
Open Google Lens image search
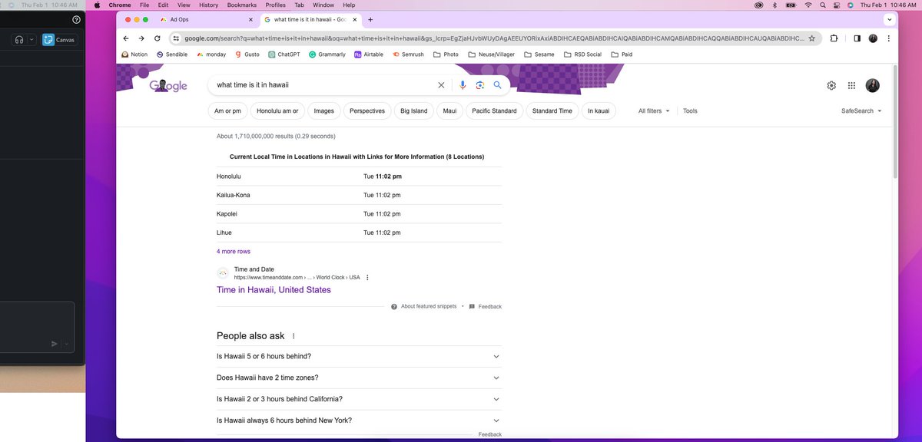point(479,85)
